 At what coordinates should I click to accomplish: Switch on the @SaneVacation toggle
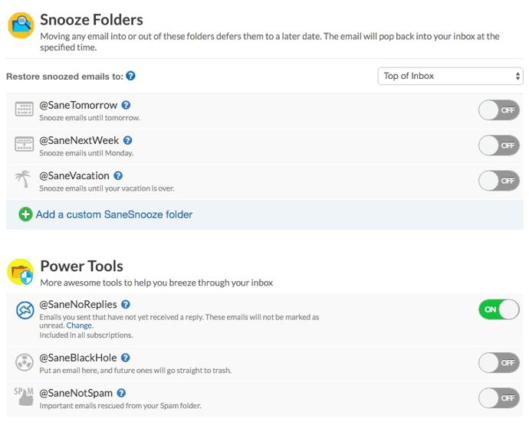[498, 181]
